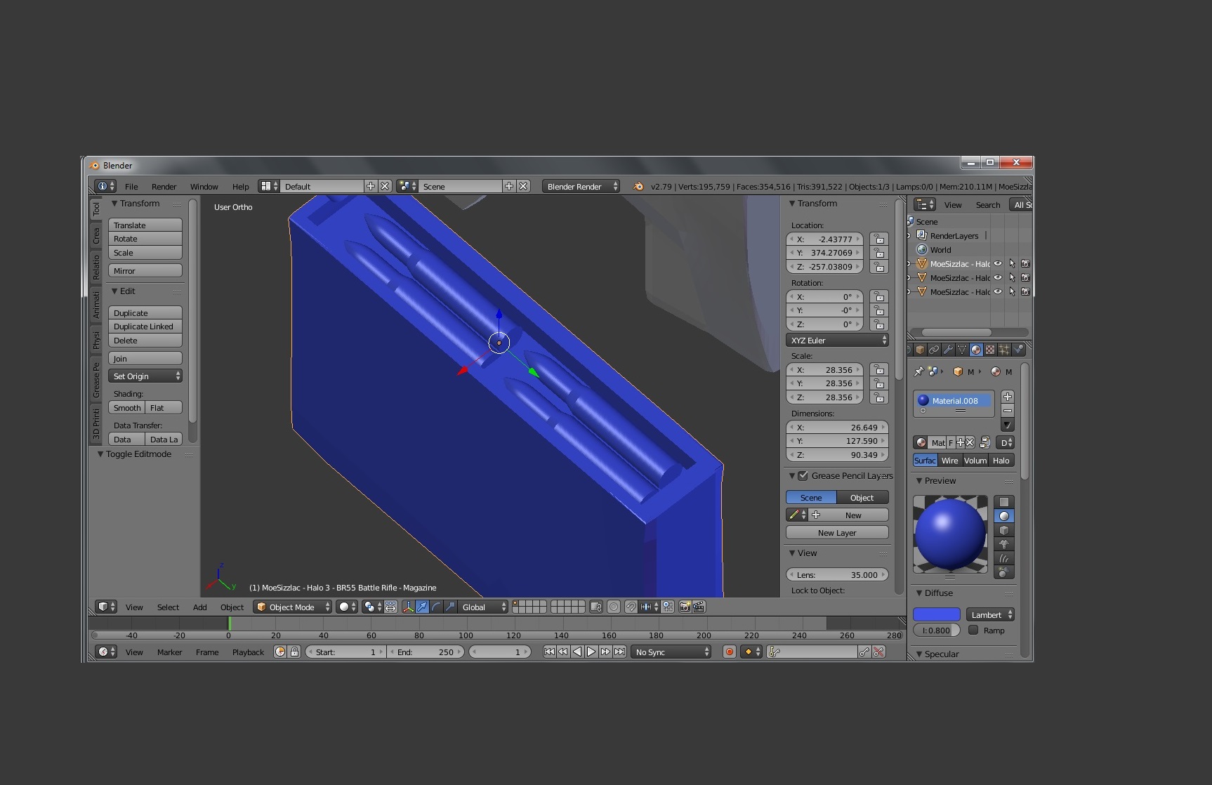Open the Global transform orientation dropdown
1212x785 pixels.
coord(483,607)
